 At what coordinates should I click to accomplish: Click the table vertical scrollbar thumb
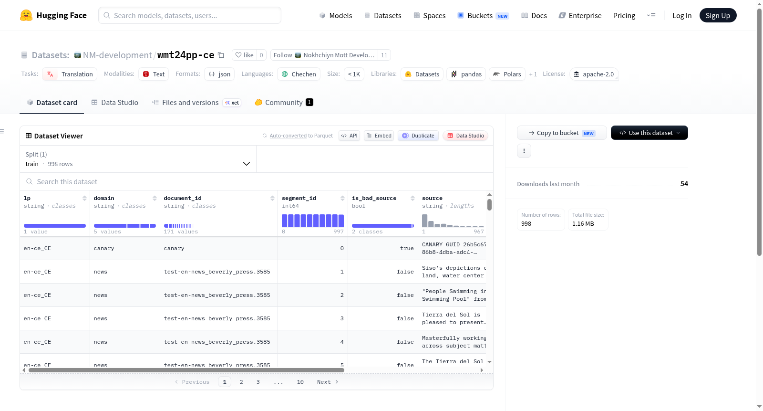(x=489, y=205)
